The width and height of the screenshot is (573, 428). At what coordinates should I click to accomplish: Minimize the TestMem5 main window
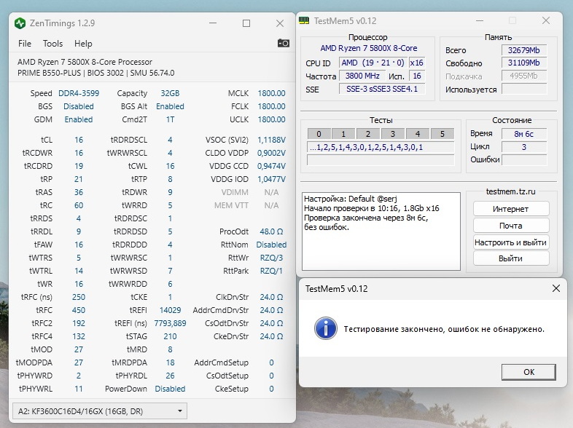480,21
